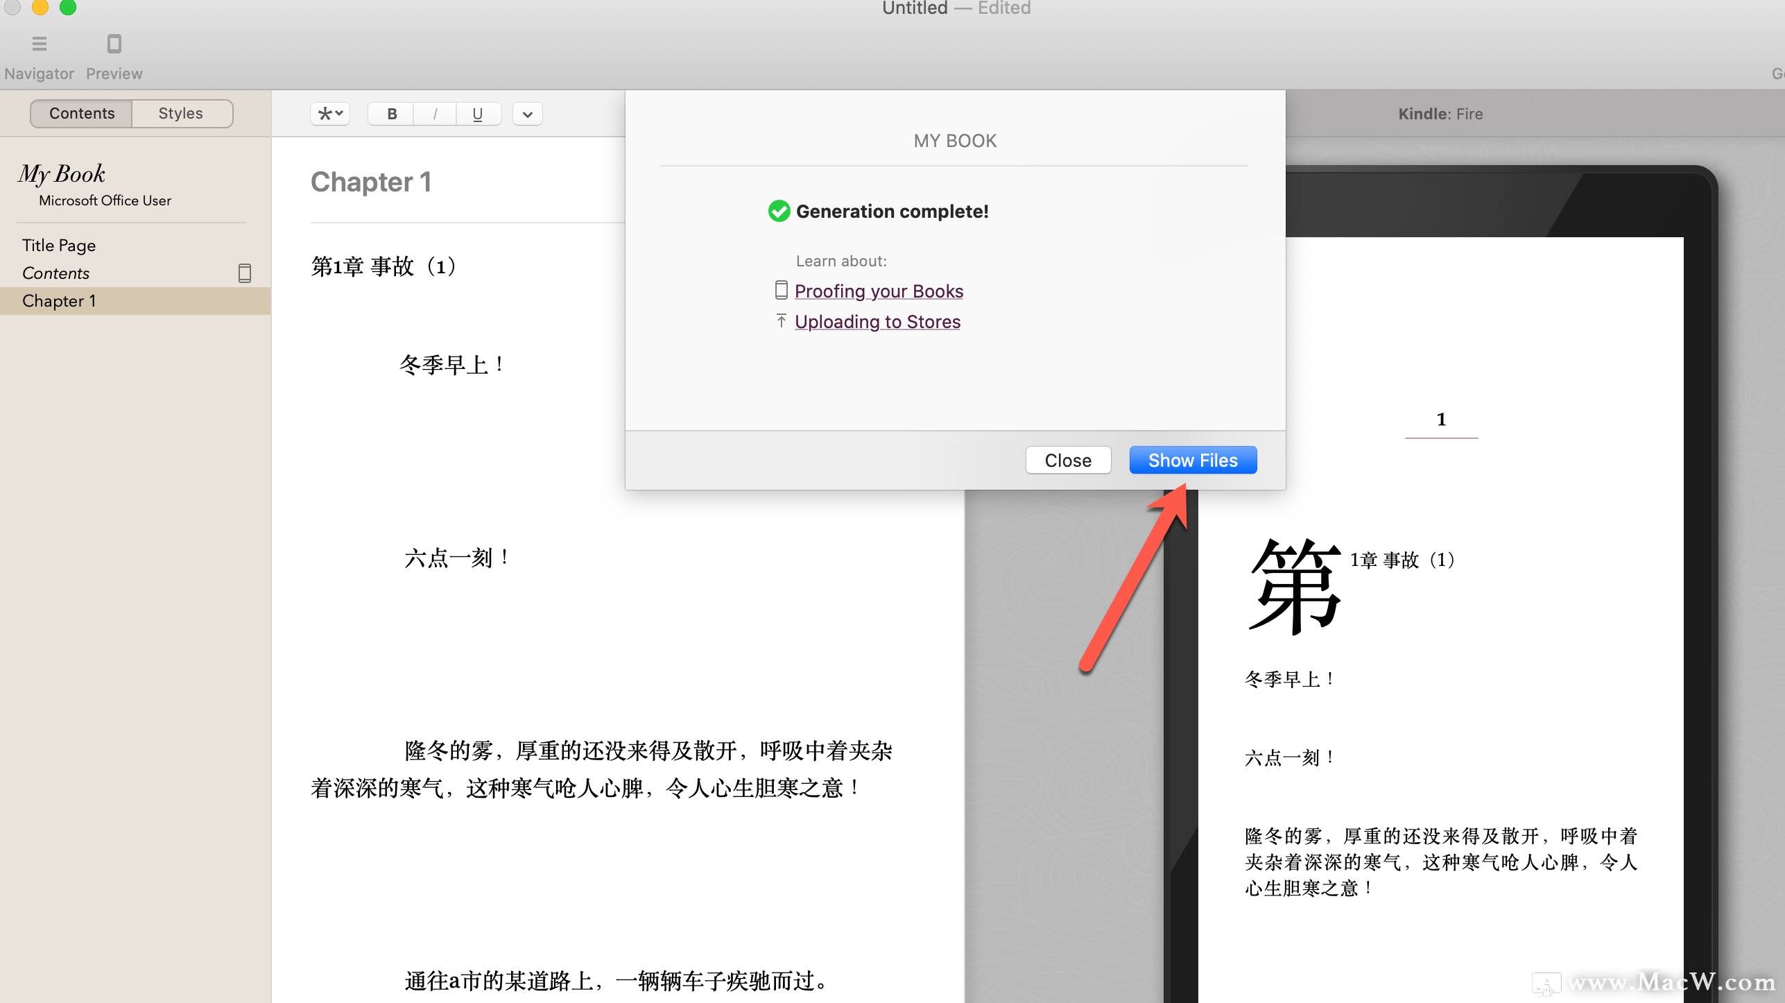Open the text styles dropdown
This screenshot has height=1003, width=1785.
point(329,113)
